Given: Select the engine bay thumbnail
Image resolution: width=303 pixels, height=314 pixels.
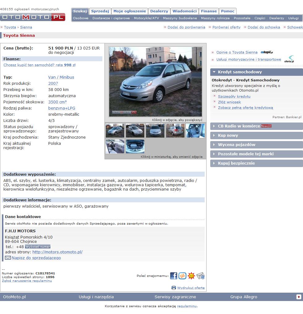Looking at the screenshot, I should tap(135, 146).
